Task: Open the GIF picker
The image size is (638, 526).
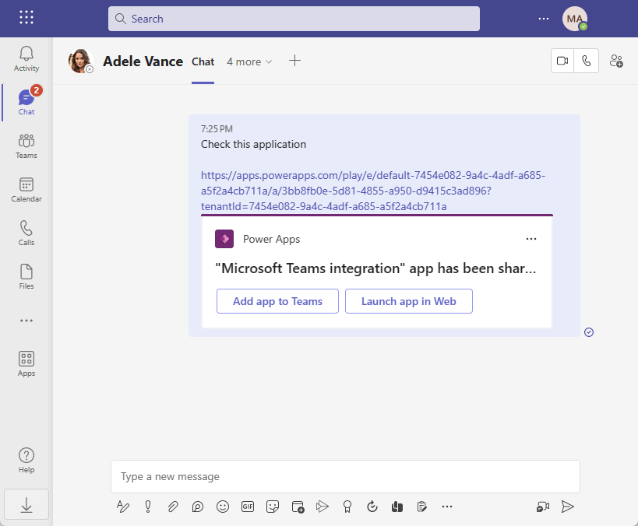Action: click(248, 507)
